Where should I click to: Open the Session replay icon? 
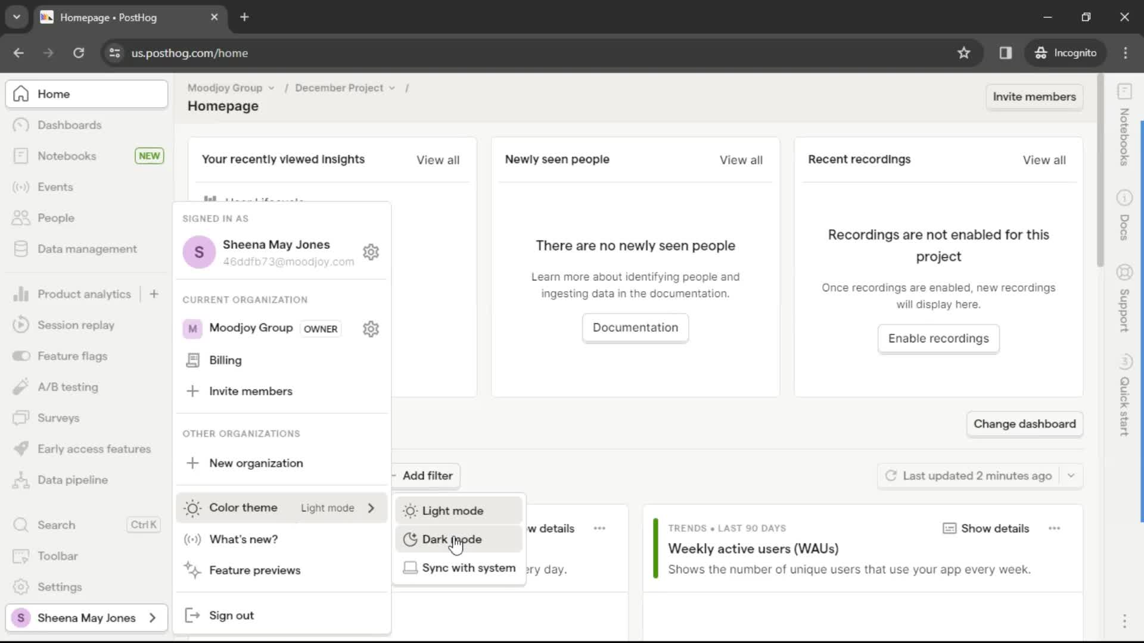(21, 325)
